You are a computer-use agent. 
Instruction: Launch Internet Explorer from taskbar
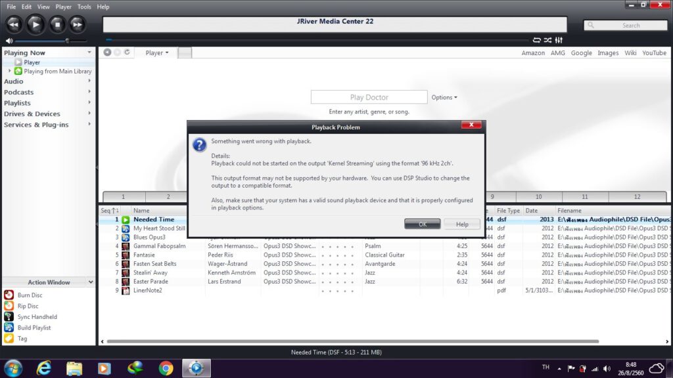tap(44, 368)
